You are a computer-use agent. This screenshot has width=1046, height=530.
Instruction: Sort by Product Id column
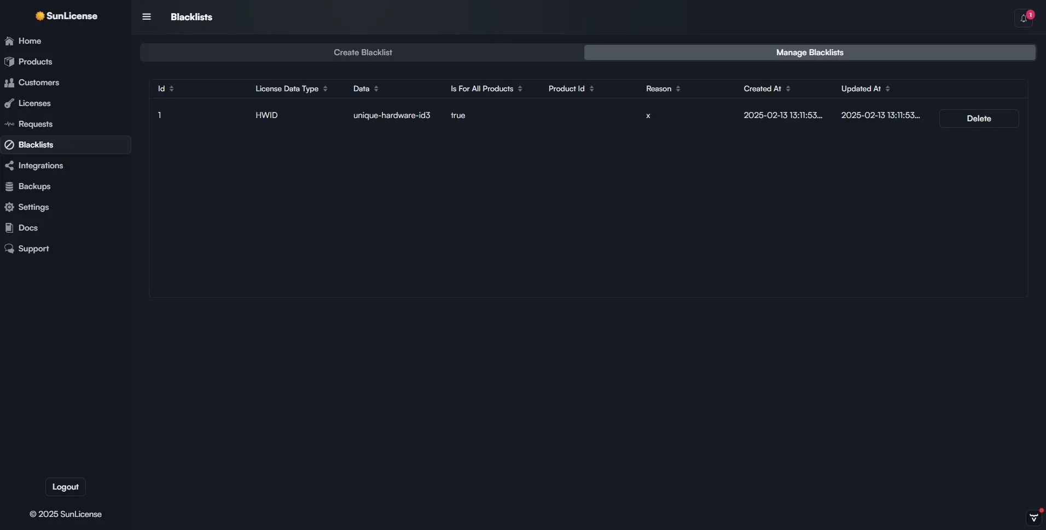(591, 89)
